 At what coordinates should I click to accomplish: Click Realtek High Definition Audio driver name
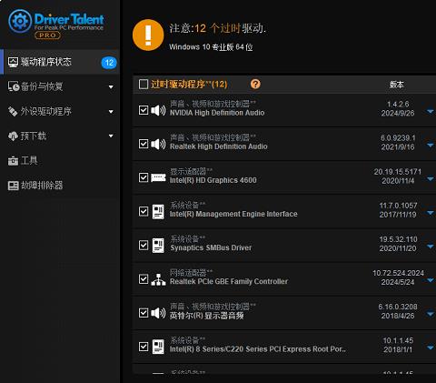[219, 146]
